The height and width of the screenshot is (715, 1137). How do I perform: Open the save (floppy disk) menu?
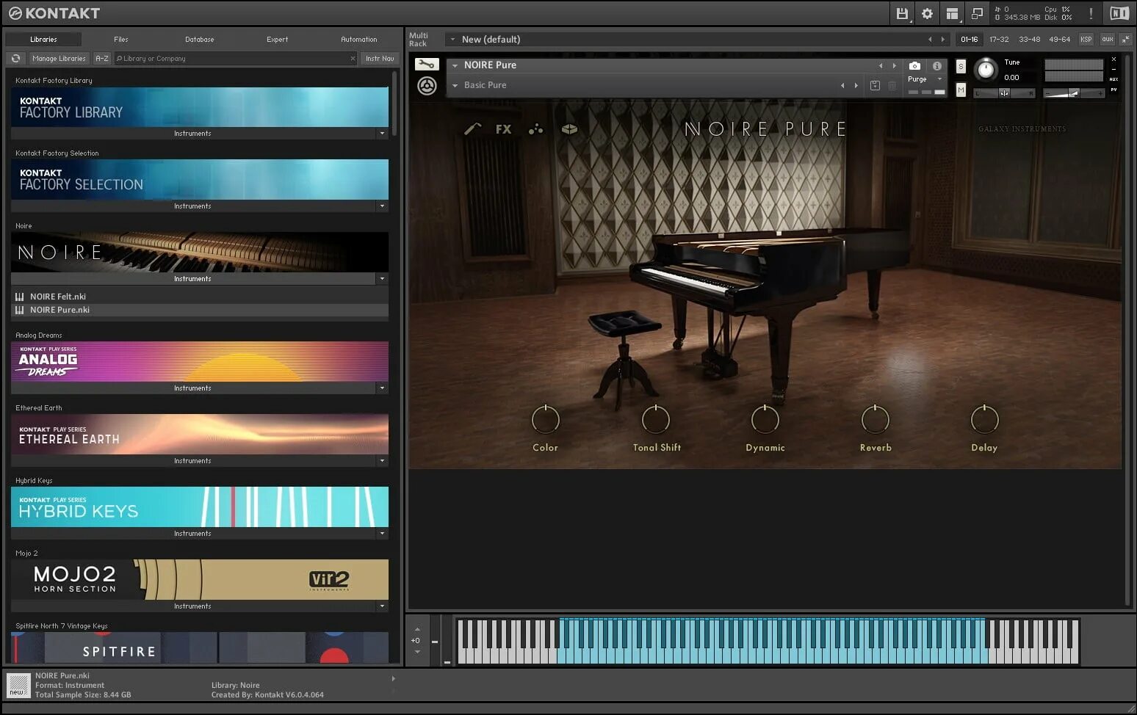pos(902,13)
